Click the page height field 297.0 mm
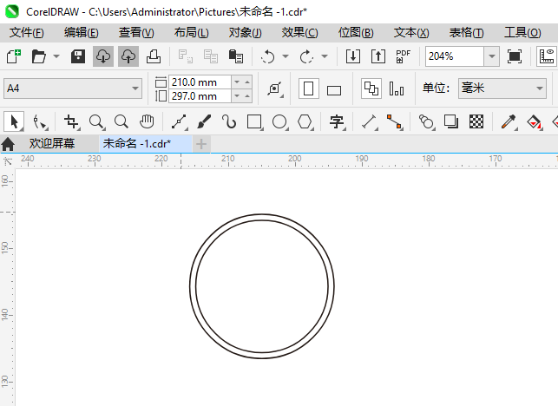Image resolution: width=558 pixels, height=406 pixels. (200, 96)
